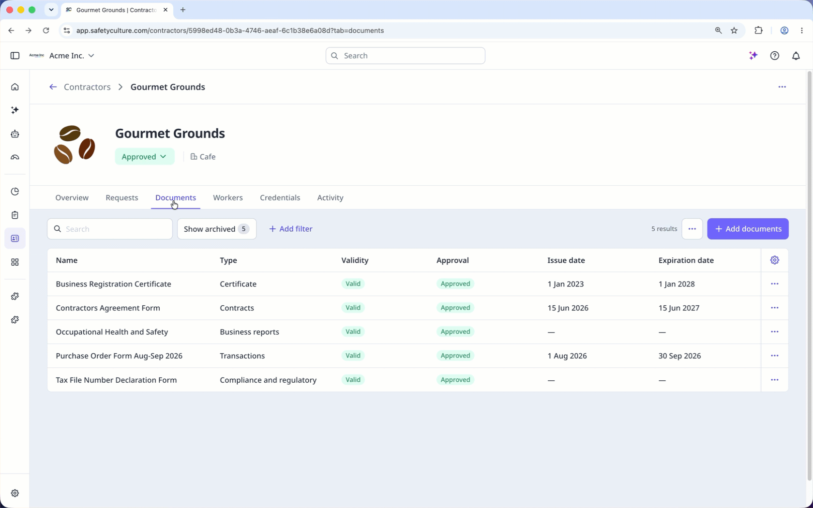Viewport: 813px width, 508px height.
Task: Switch to the Workers tab
Action: pyautogui.click(x=227, y=198)
